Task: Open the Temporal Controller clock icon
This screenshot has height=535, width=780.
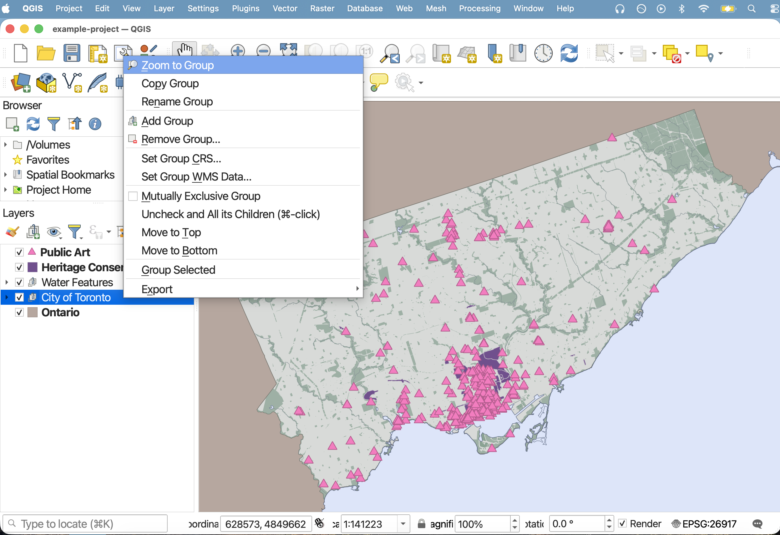Action: click(543, 53)
